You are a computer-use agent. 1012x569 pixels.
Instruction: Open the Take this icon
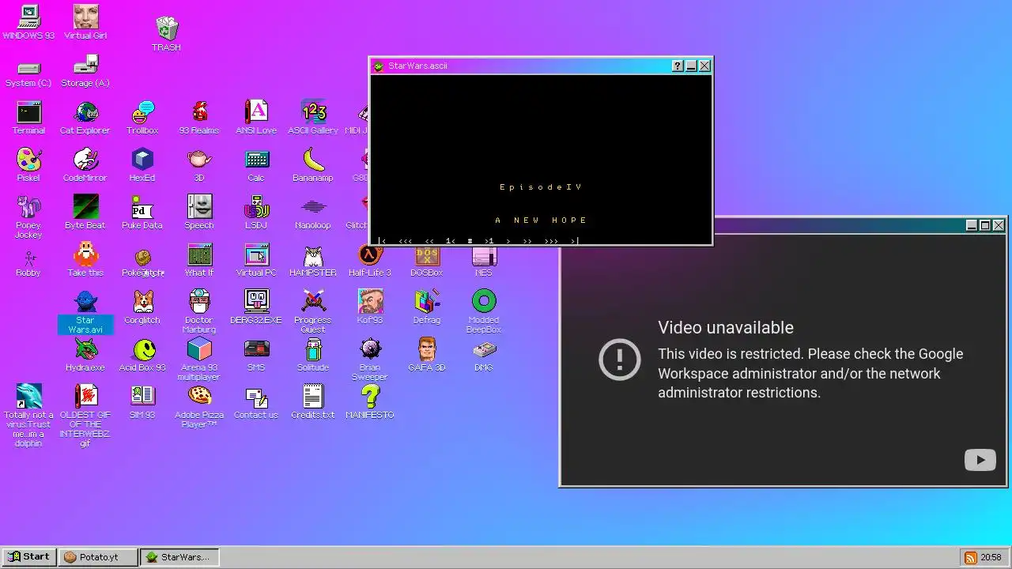click(x=85, y=260)
